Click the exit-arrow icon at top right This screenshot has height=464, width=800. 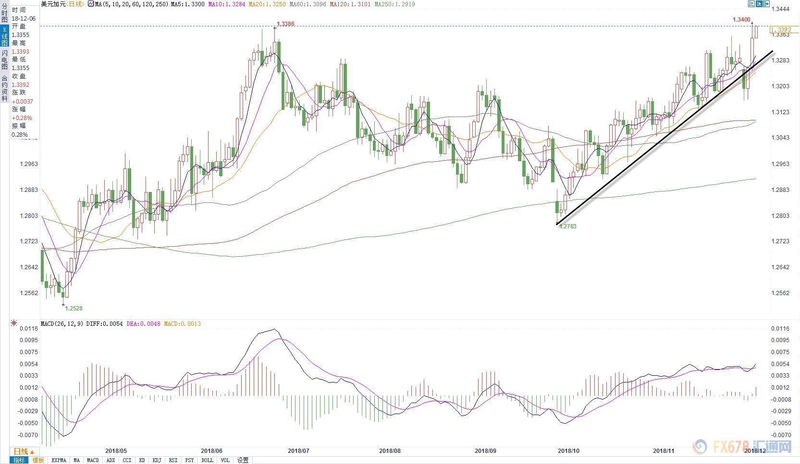coord(767,4)
